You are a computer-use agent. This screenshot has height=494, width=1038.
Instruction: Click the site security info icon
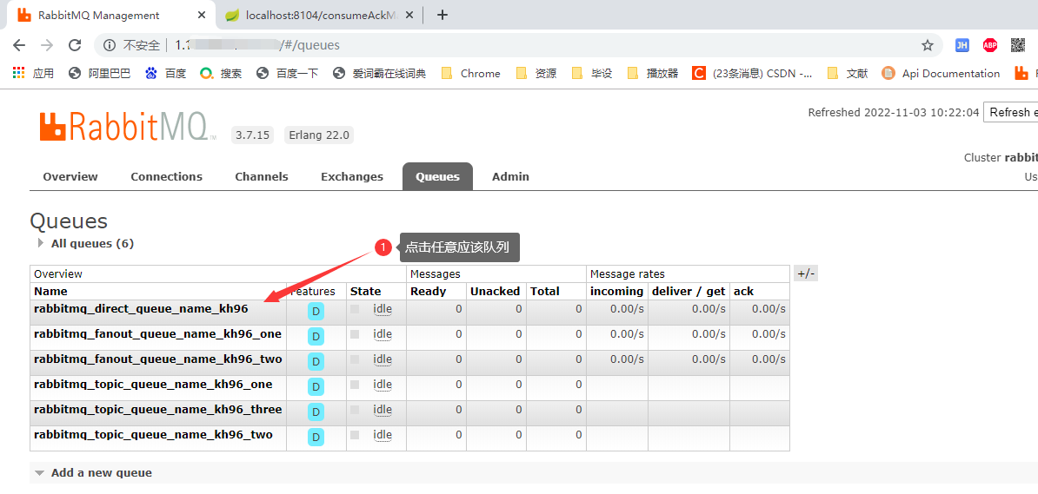[110, 45]
